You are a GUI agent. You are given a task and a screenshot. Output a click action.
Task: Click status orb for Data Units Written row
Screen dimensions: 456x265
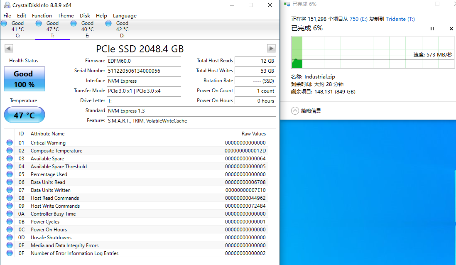tap(10, 190)
